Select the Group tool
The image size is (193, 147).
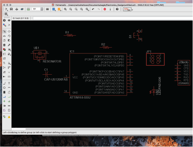coord(4,31)
